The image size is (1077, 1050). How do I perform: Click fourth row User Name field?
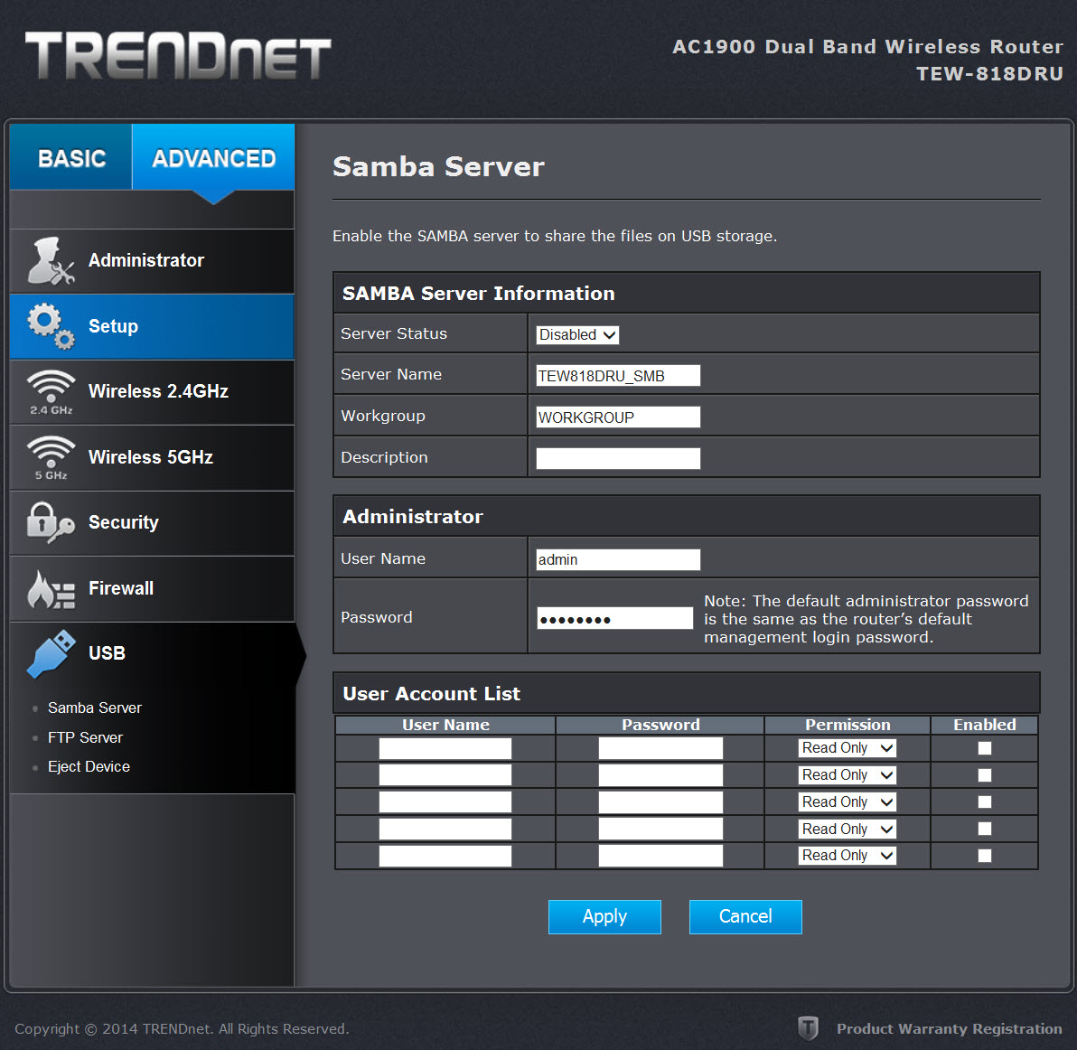pyautogui.click(x=445, y=829)
